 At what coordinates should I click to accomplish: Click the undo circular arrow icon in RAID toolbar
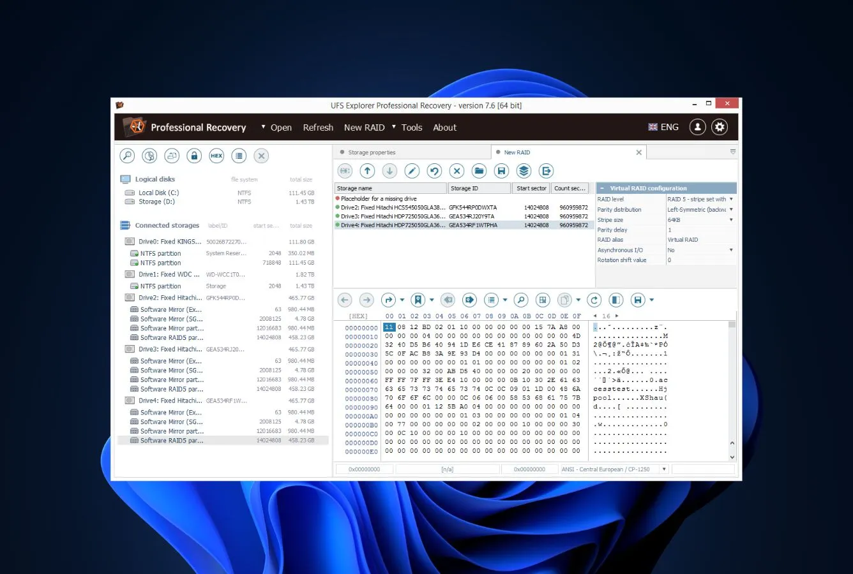pos(434,171)
